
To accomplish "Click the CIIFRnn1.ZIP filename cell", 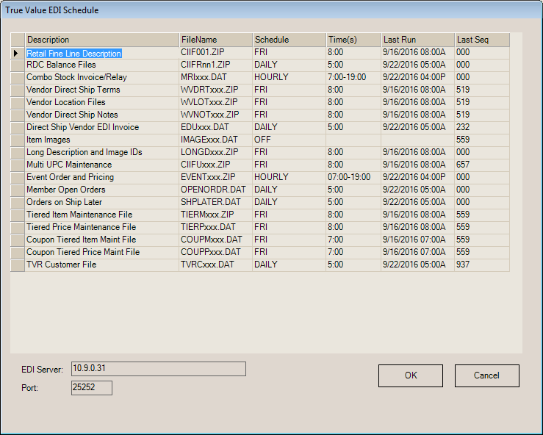I will pos(216,65).
